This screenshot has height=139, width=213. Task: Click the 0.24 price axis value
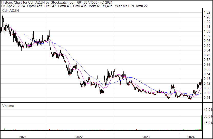tap(207, 98)
